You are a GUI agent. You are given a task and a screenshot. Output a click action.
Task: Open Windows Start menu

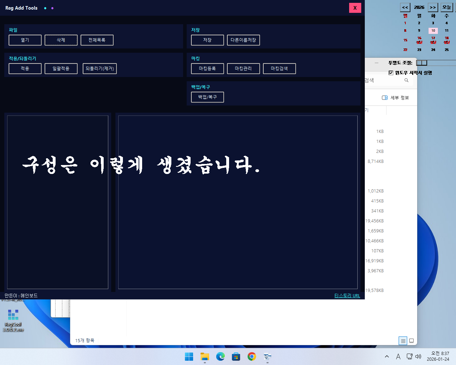tap(189, 356)
